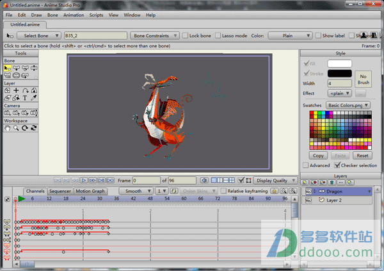384x271 pixels.
Task: Open the interpolation value 1 dropdown
Action: [x=161, y=191]
